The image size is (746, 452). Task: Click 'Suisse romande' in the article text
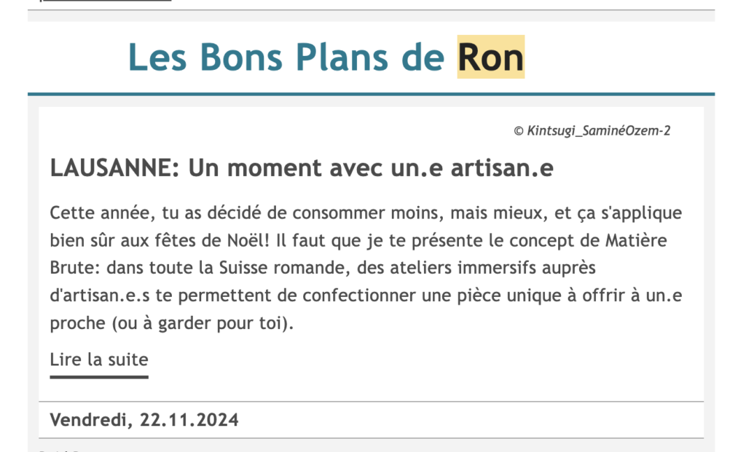(x=281, y=268)
